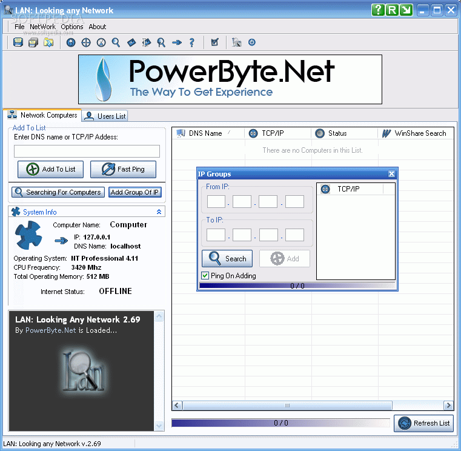Click the horizontal scrollbar thumb in computer list
Image resolution: width=461 pixels, height=451 pixels.
[287, 406]
